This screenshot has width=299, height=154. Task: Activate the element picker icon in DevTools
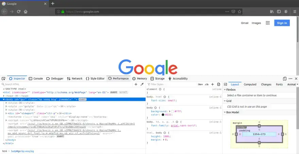[x=3, y=79]
